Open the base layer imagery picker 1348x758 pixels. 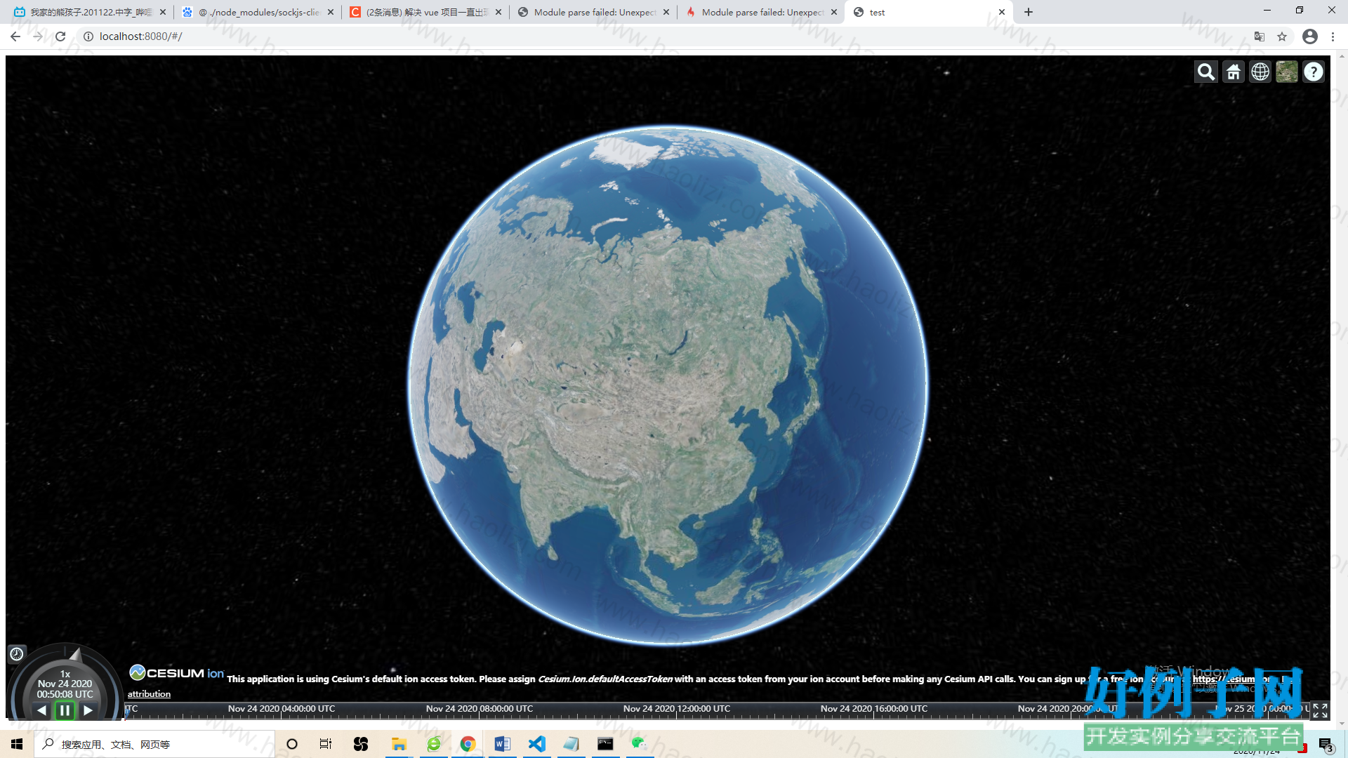(x=1286, y=72)
